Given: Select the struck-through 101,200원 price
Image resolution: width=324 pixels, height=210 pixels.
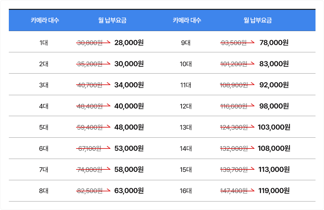Looking at the screenshot, I should tap(234, 64).
